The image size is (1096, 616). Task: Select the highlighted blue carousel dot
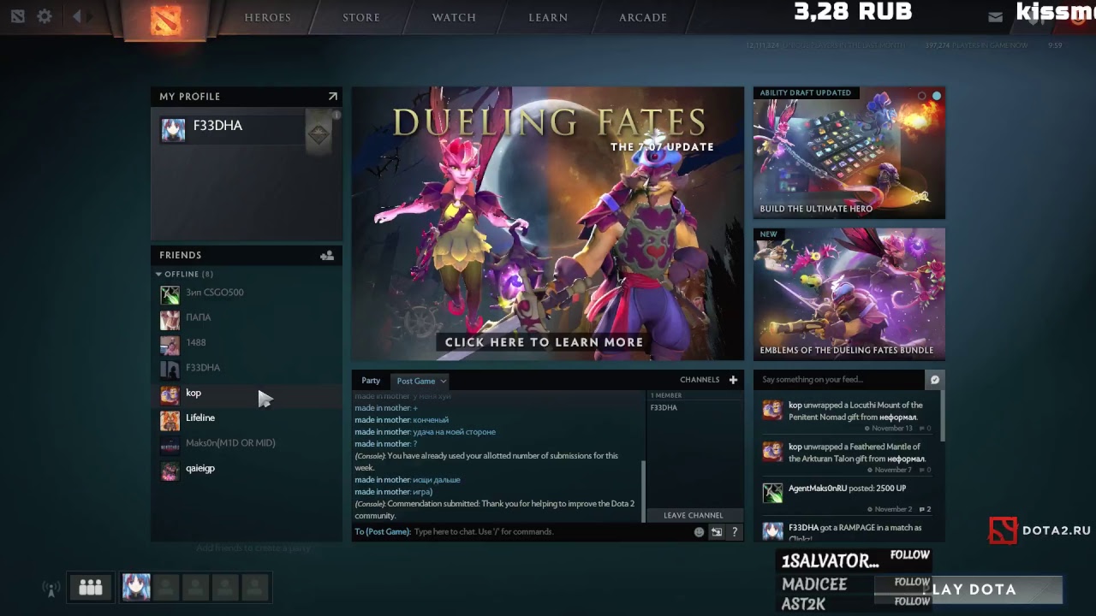(937, 96)
